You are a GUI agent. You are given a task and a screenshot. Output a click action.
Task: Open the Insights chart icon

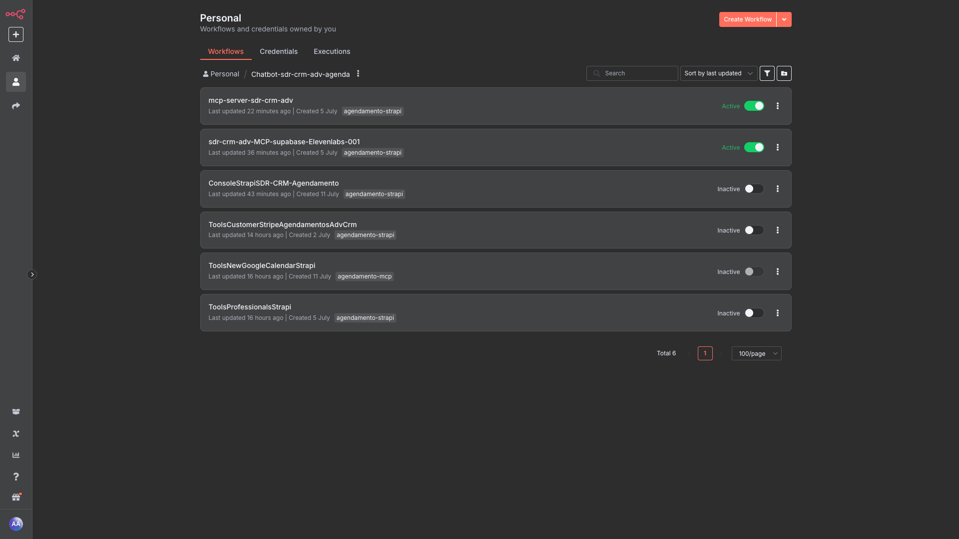tap(16, 455)
